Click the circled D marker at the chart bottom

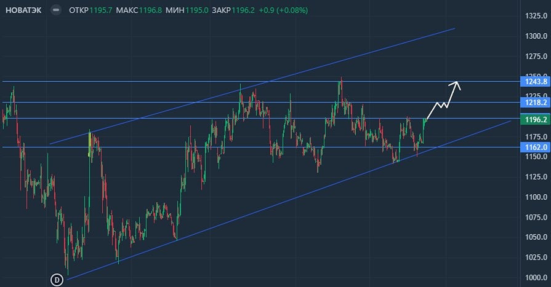point(57,280)
